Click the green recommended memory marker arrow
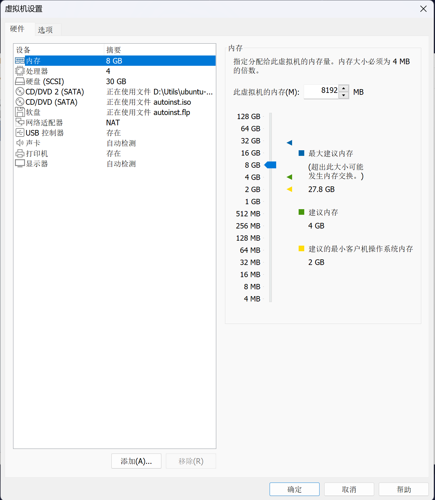Image resolution: width=435 pixels, height=500 pixels. [x=289, y=177]
